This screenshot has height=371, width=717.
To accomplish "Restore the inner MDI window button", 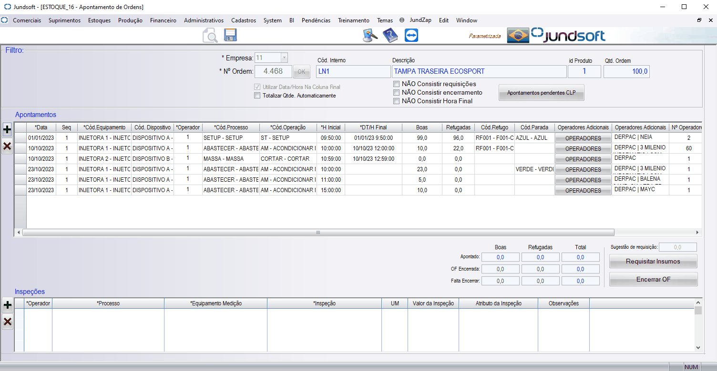I will click(699, 20).
